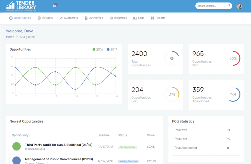Open Third Party Audit for Gas & Electrical
The height and width of the screenshot is (164, 251).
tap(59, 145)
